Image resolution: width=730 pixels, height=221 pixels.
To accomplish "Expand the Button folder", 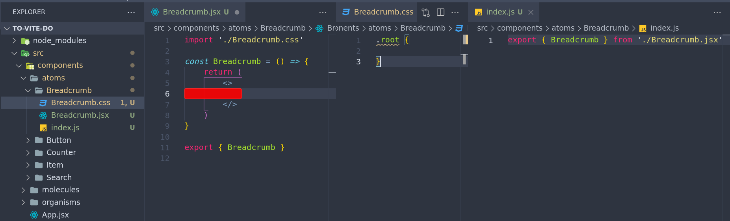I will coord(28,140).
